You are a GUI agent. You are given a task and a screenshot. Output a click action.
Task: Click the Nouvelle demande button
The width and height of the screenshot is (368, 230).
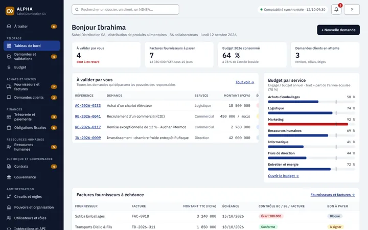pos(338,30)
